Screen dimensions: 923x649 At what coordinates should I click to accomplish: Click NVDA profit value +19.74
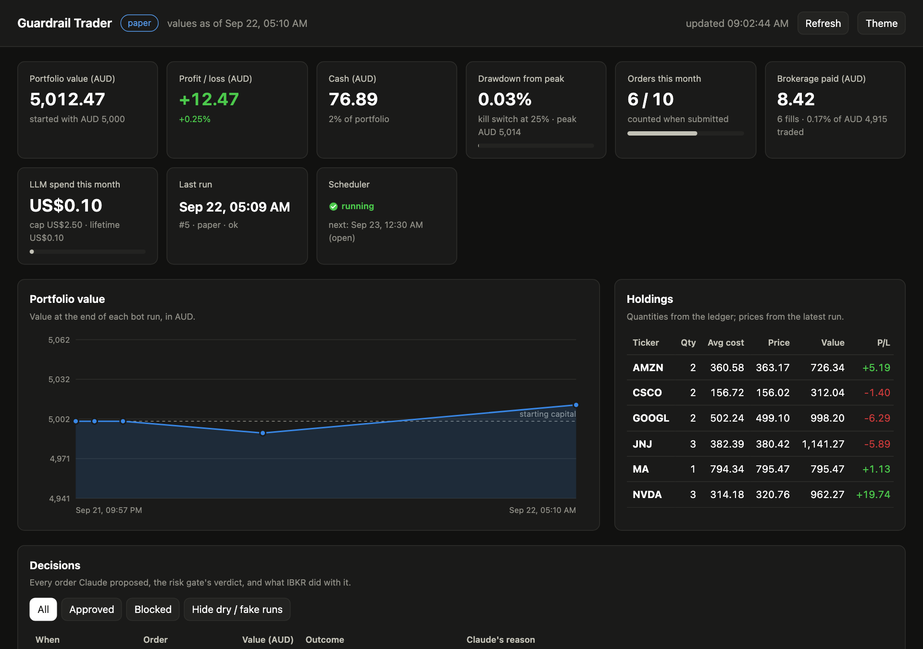873,495
